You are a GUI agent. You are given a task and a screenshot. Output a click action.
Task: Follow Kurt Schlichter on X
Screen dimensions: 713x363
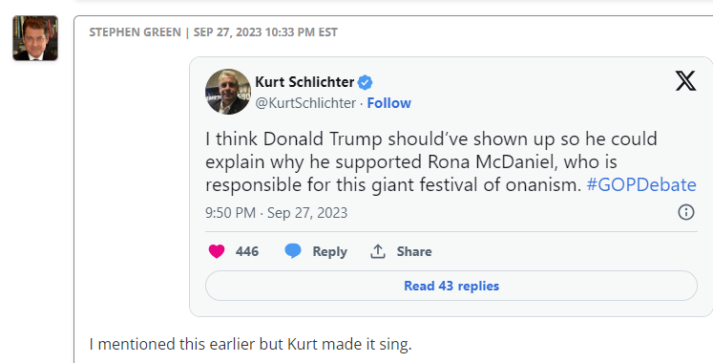click(388, 103)
